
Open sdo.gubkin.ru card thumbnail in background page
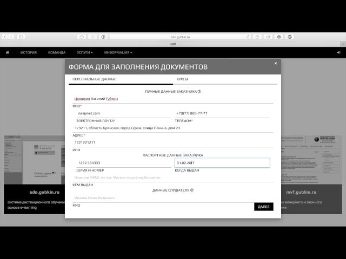coord(35,160)
